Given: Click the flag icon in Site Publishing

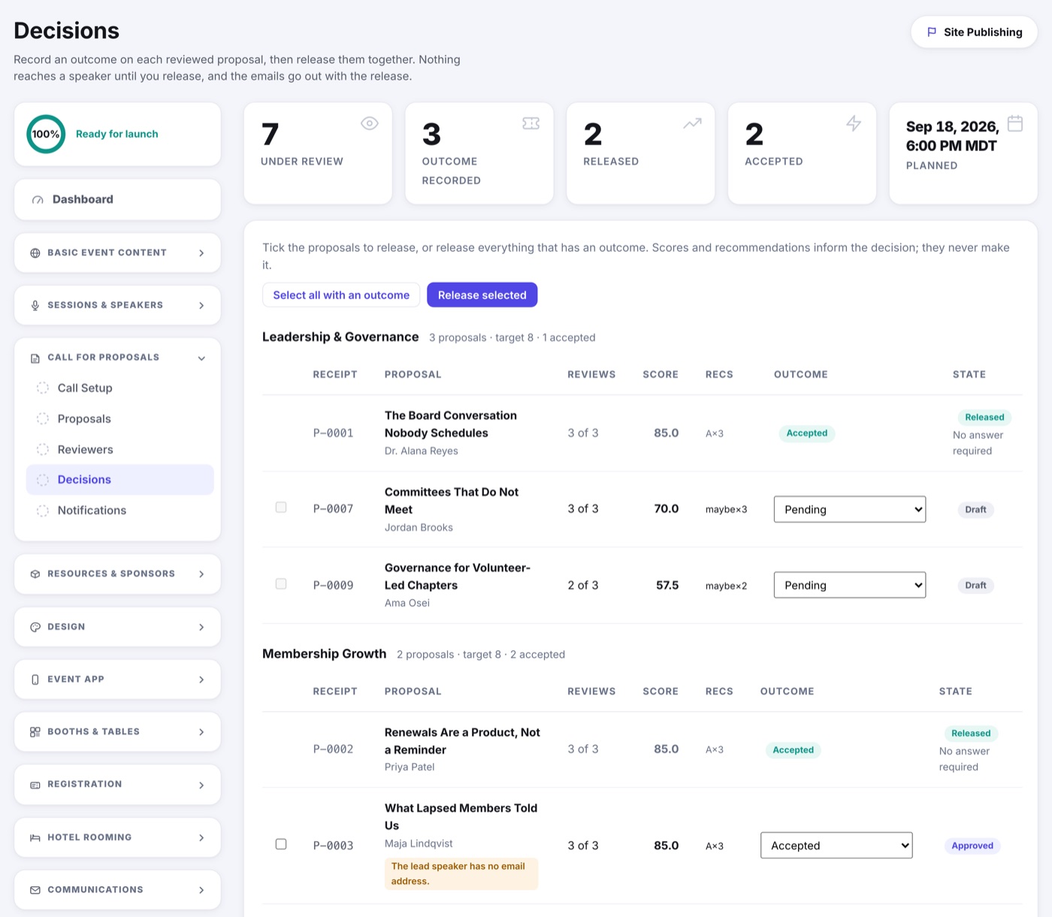Looking at the screenshot, I should [932, 32].
